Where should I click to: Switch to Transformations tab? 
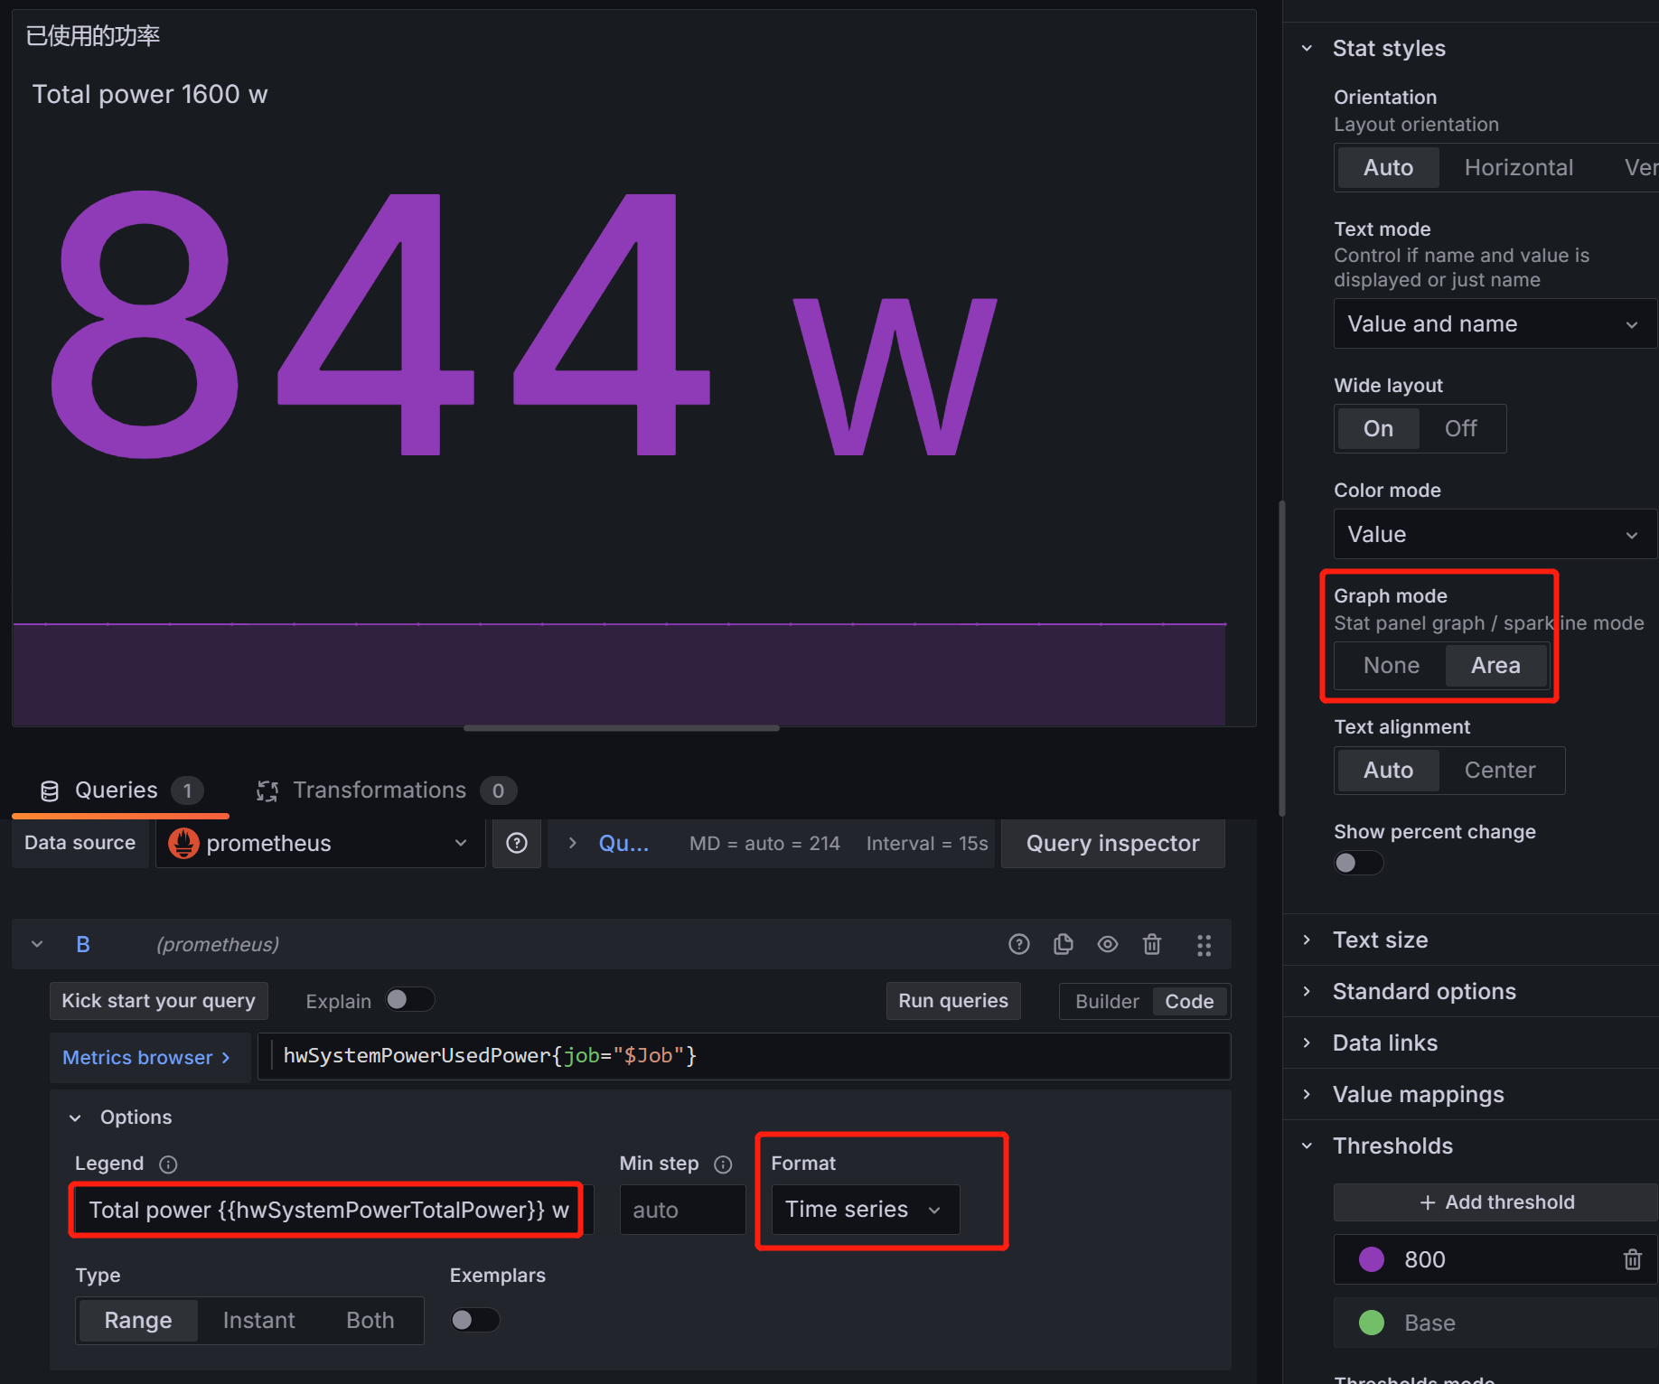pos(386,791)
